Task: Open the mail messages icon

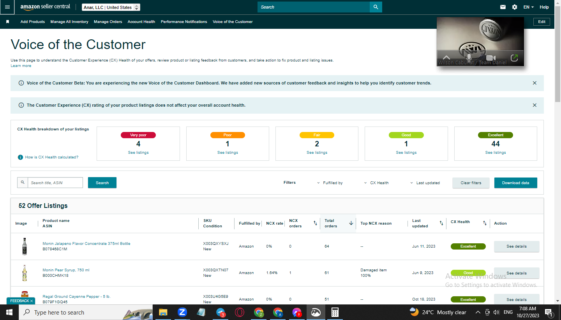Action: coord(503,7)
